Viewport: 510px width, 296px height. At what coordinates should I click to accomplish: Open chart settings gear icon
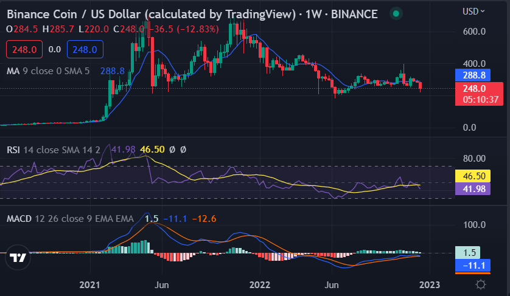[480, 284]
